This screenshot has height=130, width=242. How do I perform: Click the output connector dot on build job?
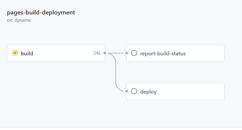(x=105, y=53)
